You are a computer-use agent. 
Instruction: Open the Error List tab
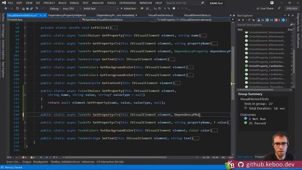[x=13, y=162]
